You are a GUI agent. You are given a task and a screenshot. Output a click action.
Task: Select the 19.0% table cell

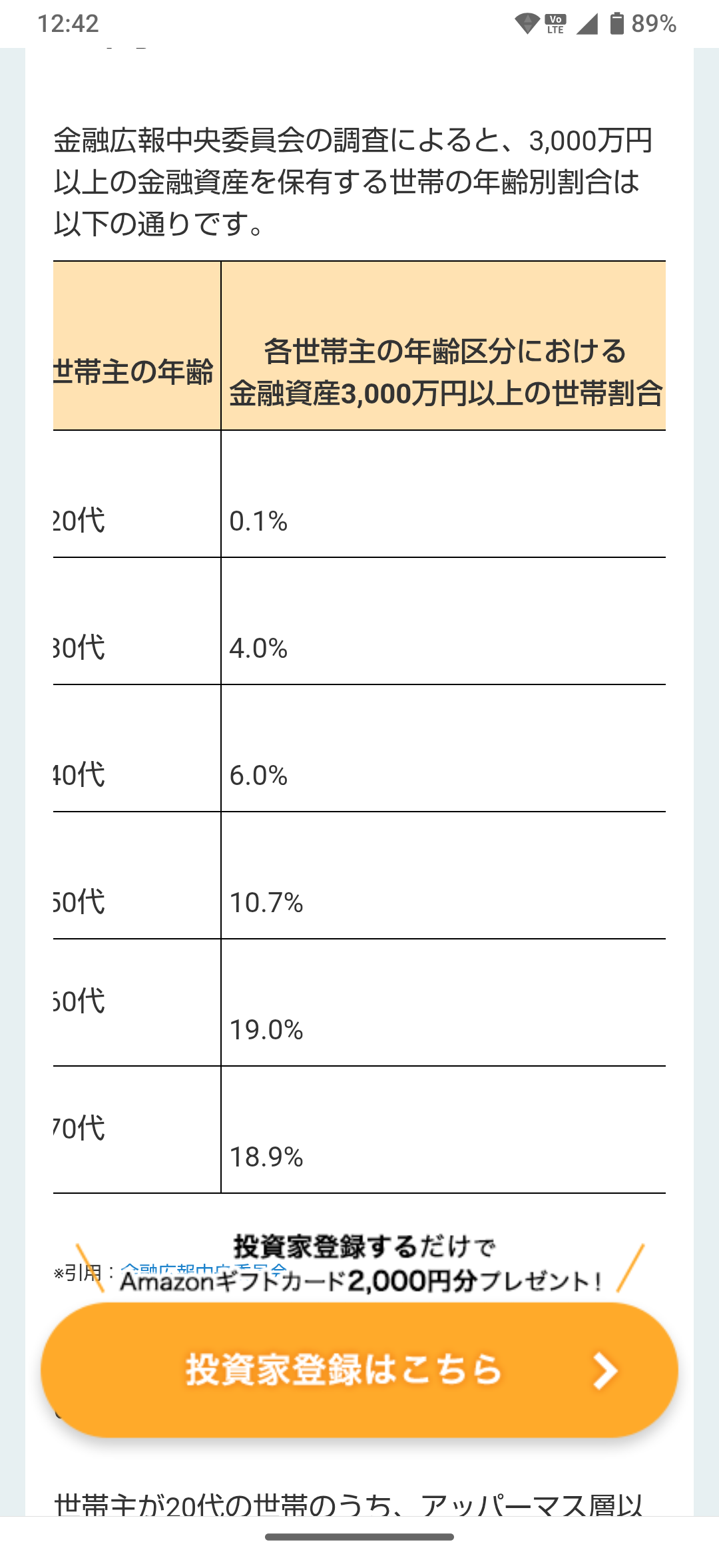click(266, 1030)
